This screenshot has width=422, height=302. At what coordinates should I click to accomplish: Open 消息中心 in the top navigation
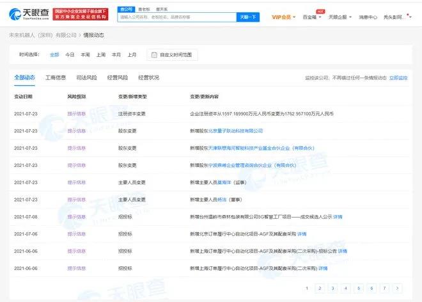coord(369,17)
